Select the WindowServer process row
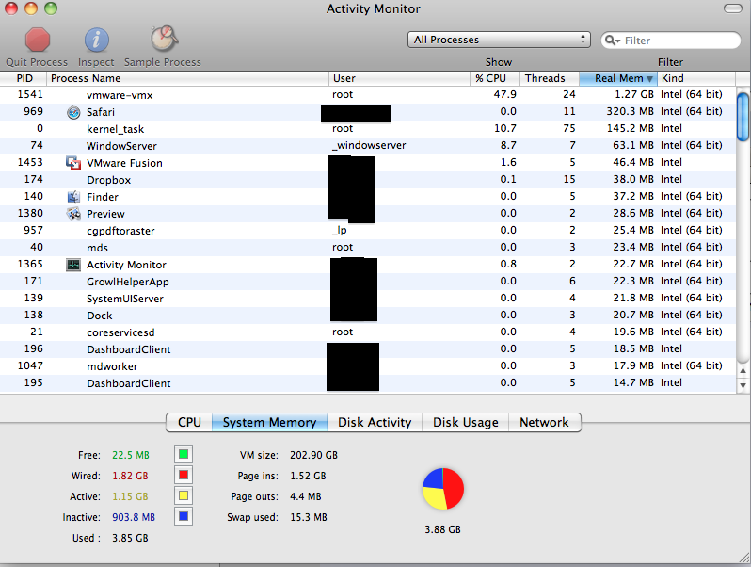 (x=368, y=146)
